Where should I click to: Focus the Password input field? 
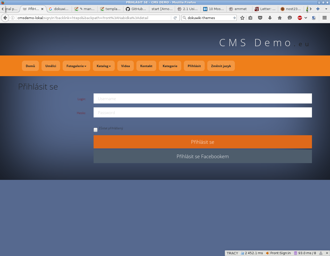point(203,113)
